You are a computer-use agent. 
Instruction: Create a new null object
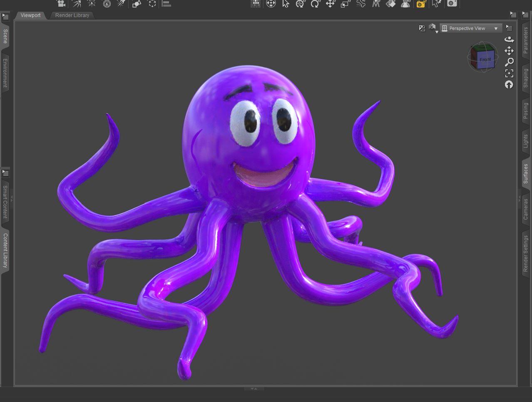tap(152, 3)
